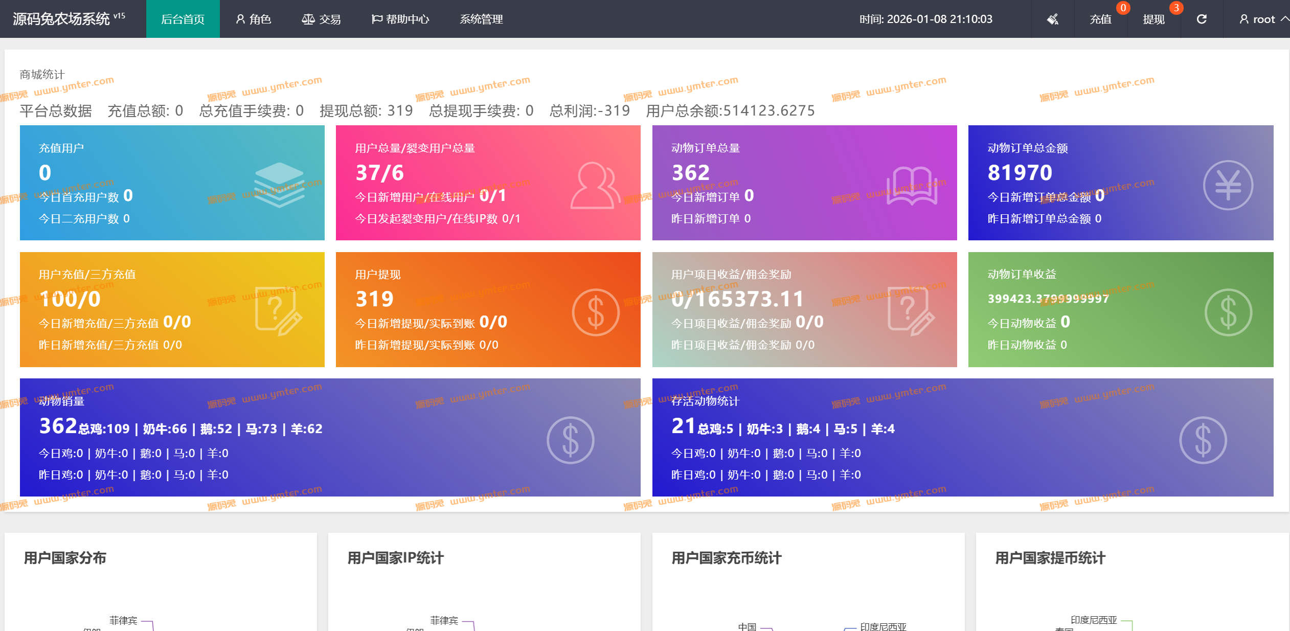Viewport: 1290px width, 631px height.
Task: Expand the 交易 navigation menu
Action: click(x=321, y=19)
